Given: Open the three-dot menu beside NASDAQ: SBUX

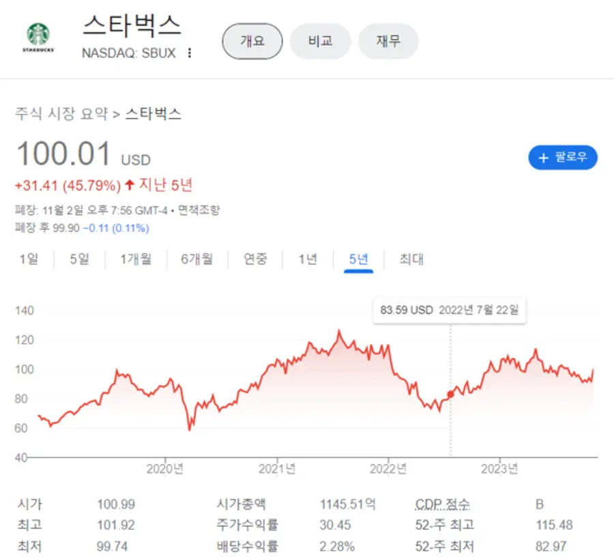Looking at the screenshot, I should coord(190,53).
